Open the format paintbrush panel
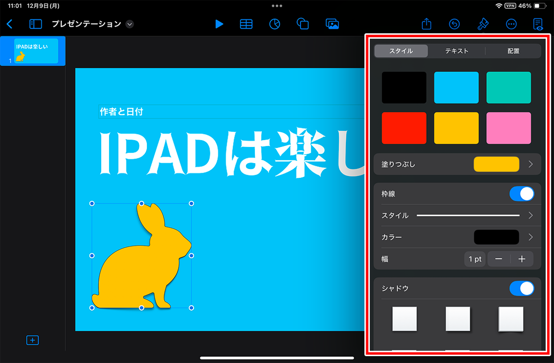This screenshot has height=363, width=554. pyautogui.click(x=483, y=24)
